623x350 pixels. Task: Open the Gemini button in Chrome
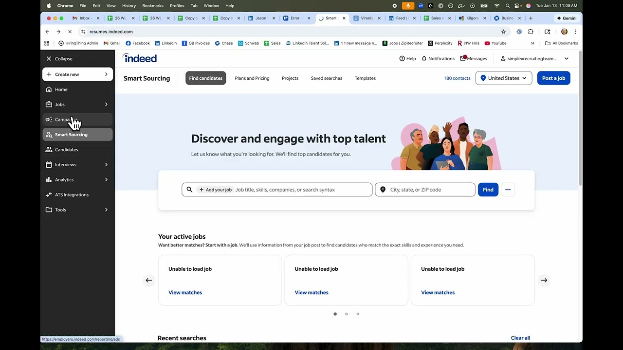(x=567, y=18)
